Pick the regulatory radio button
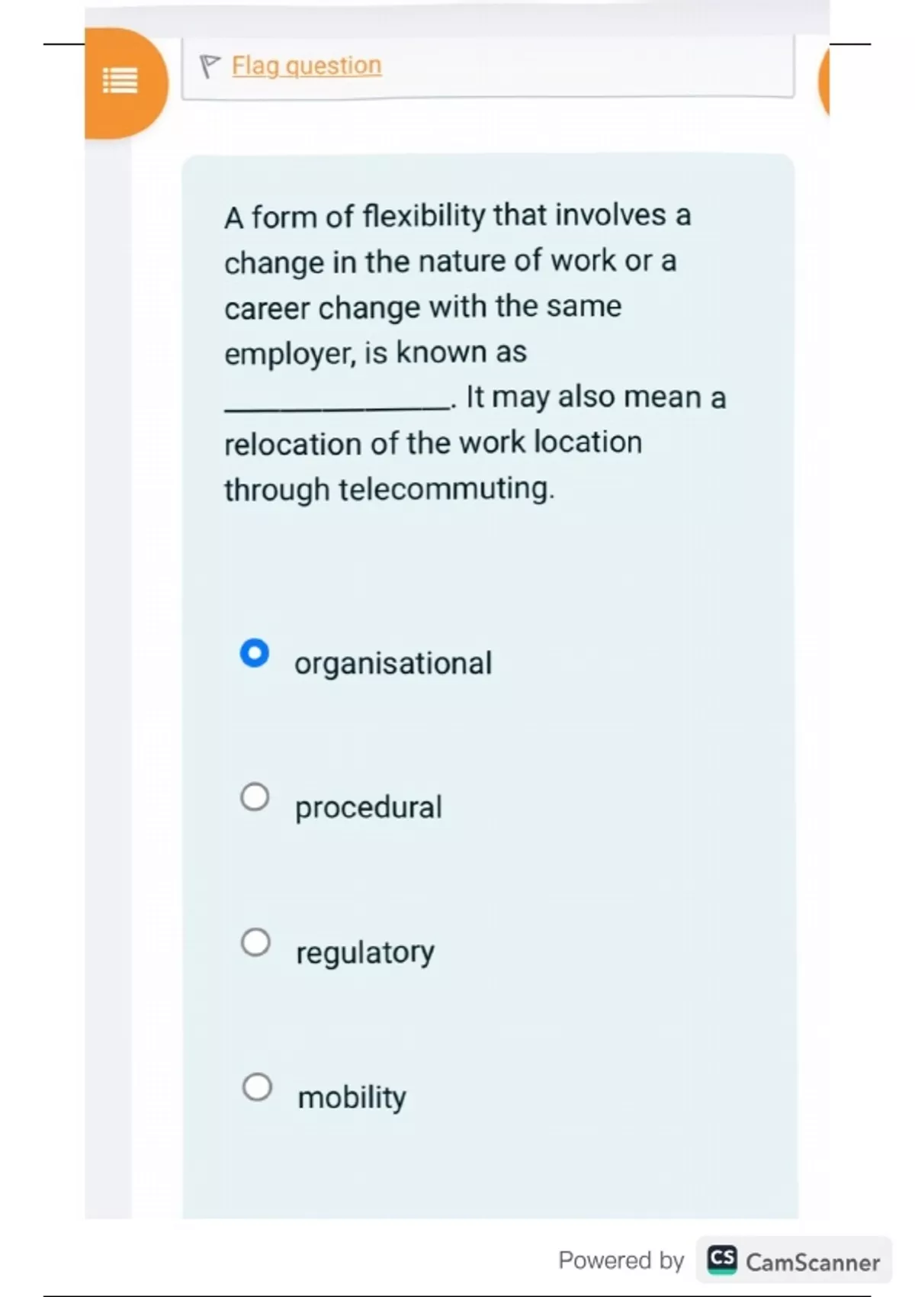 pos(255,942)
